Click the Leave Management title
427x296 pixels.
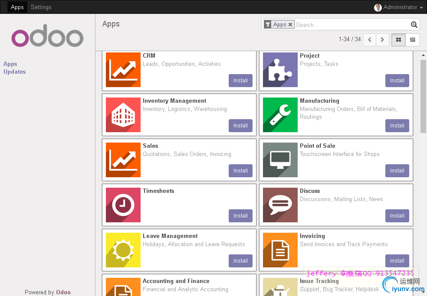tap(170, 236)
